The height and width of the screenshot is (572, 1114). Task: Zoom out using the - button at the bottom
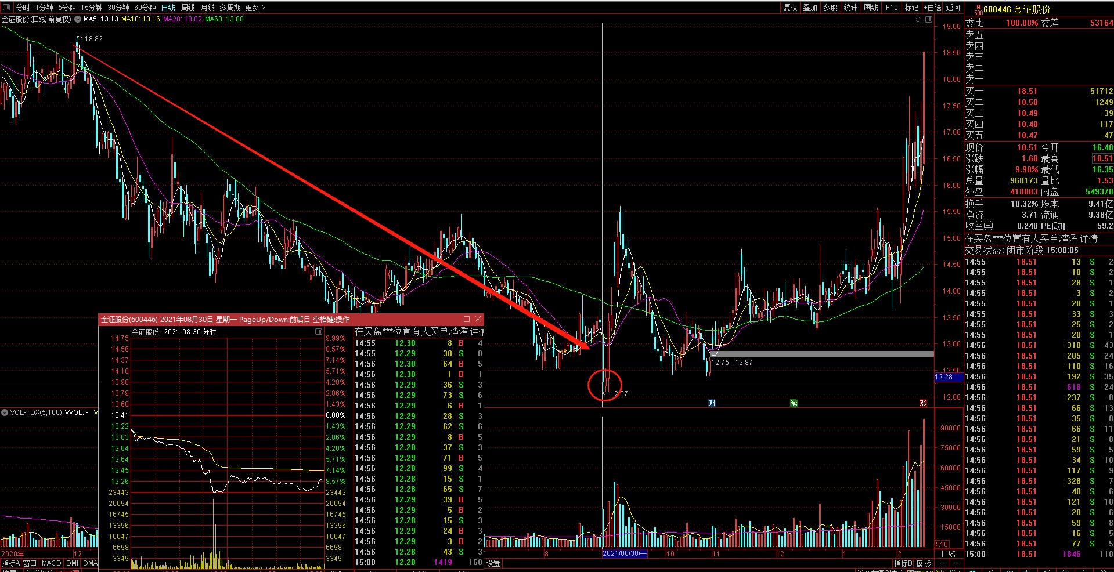point(956,563)
